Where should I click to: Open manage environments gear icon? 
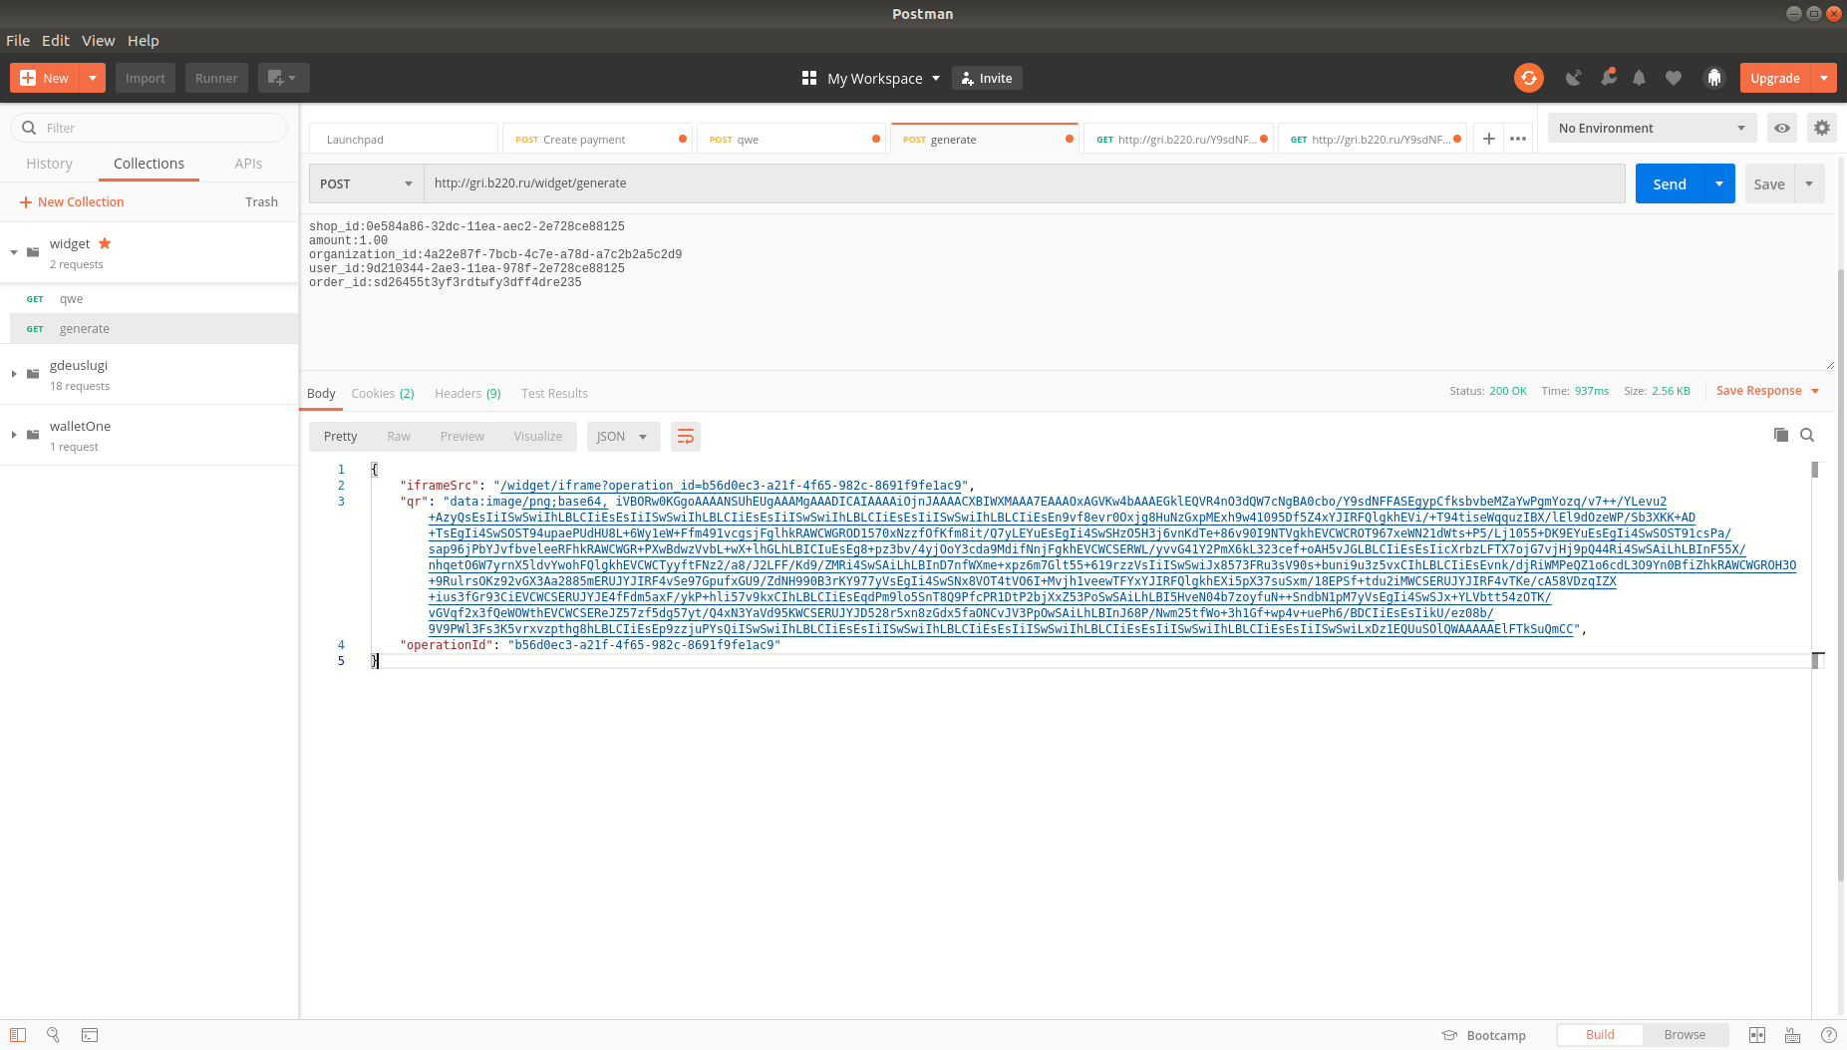click(1822, 128)
